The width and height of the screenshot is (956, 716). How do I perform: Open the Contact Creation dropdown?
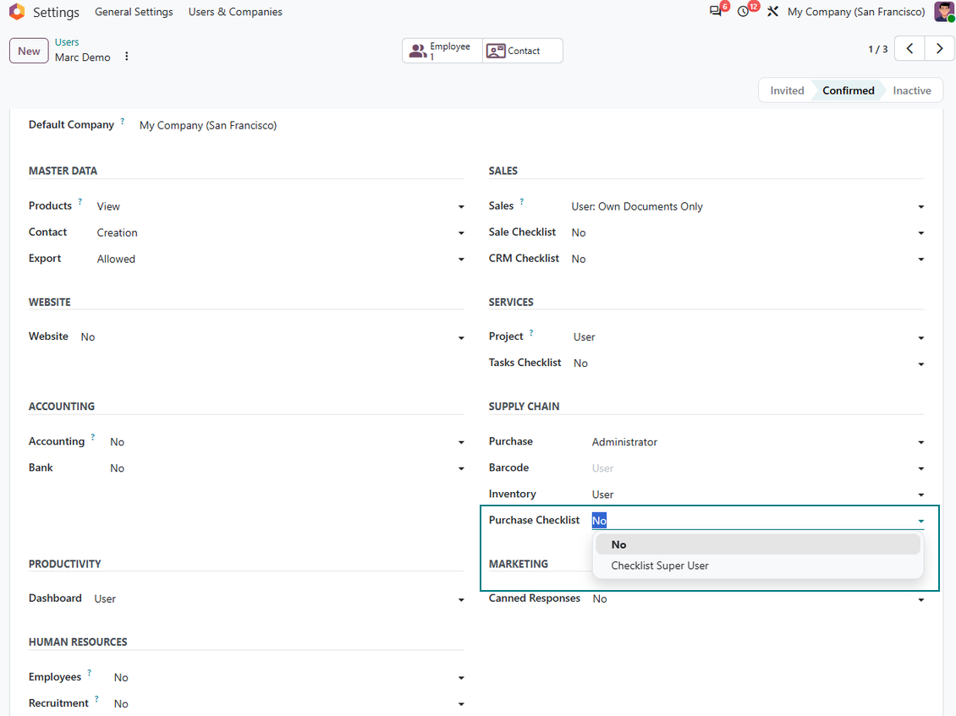coord(280,232)
